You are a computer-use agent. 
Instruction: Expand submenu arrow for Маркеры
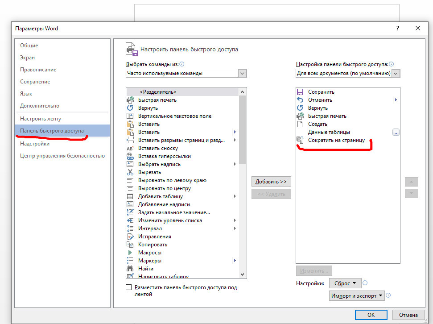coord(235,261)
